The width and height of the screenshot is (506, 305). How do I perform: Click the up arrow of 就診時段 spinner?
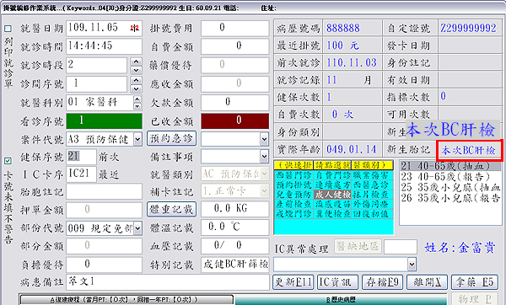click(137, 62)
